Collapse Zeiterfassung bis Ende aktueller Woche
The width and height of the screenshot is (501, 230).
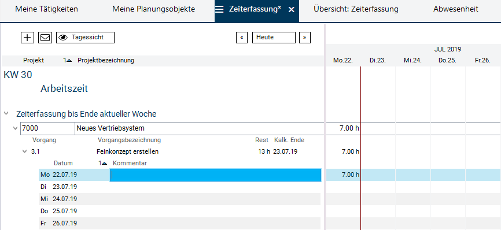(x=6, y=113)
